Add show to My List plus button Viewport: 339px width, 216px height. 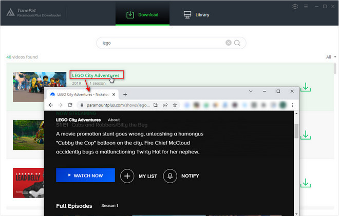coord(127,176)
